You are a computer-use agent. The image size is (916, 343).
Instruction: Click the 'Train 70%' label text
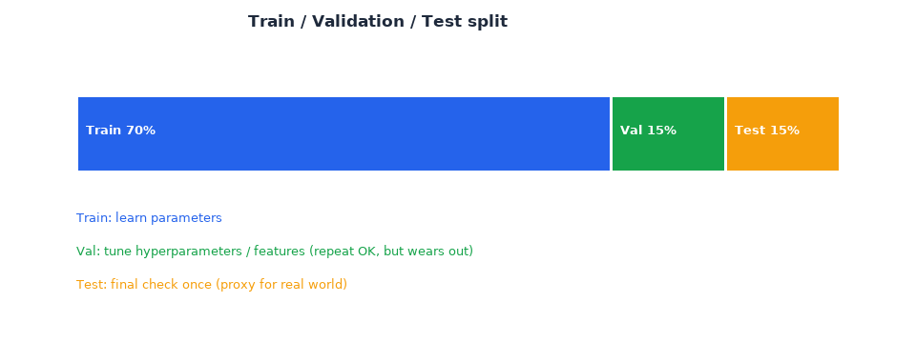point(121,131)
